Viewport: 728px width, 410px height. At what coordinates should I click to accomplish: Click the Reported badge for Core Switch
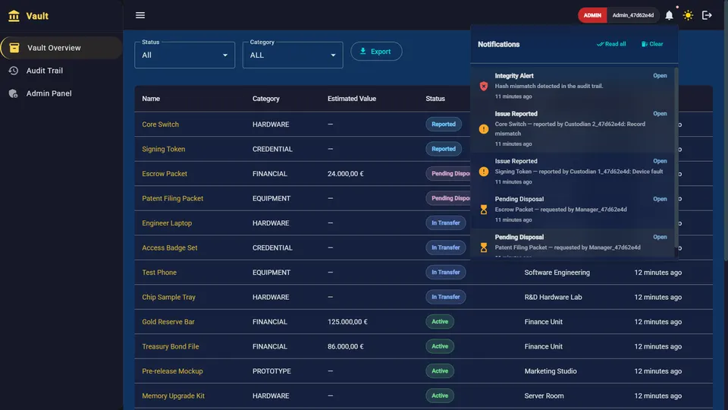point(444,124)
